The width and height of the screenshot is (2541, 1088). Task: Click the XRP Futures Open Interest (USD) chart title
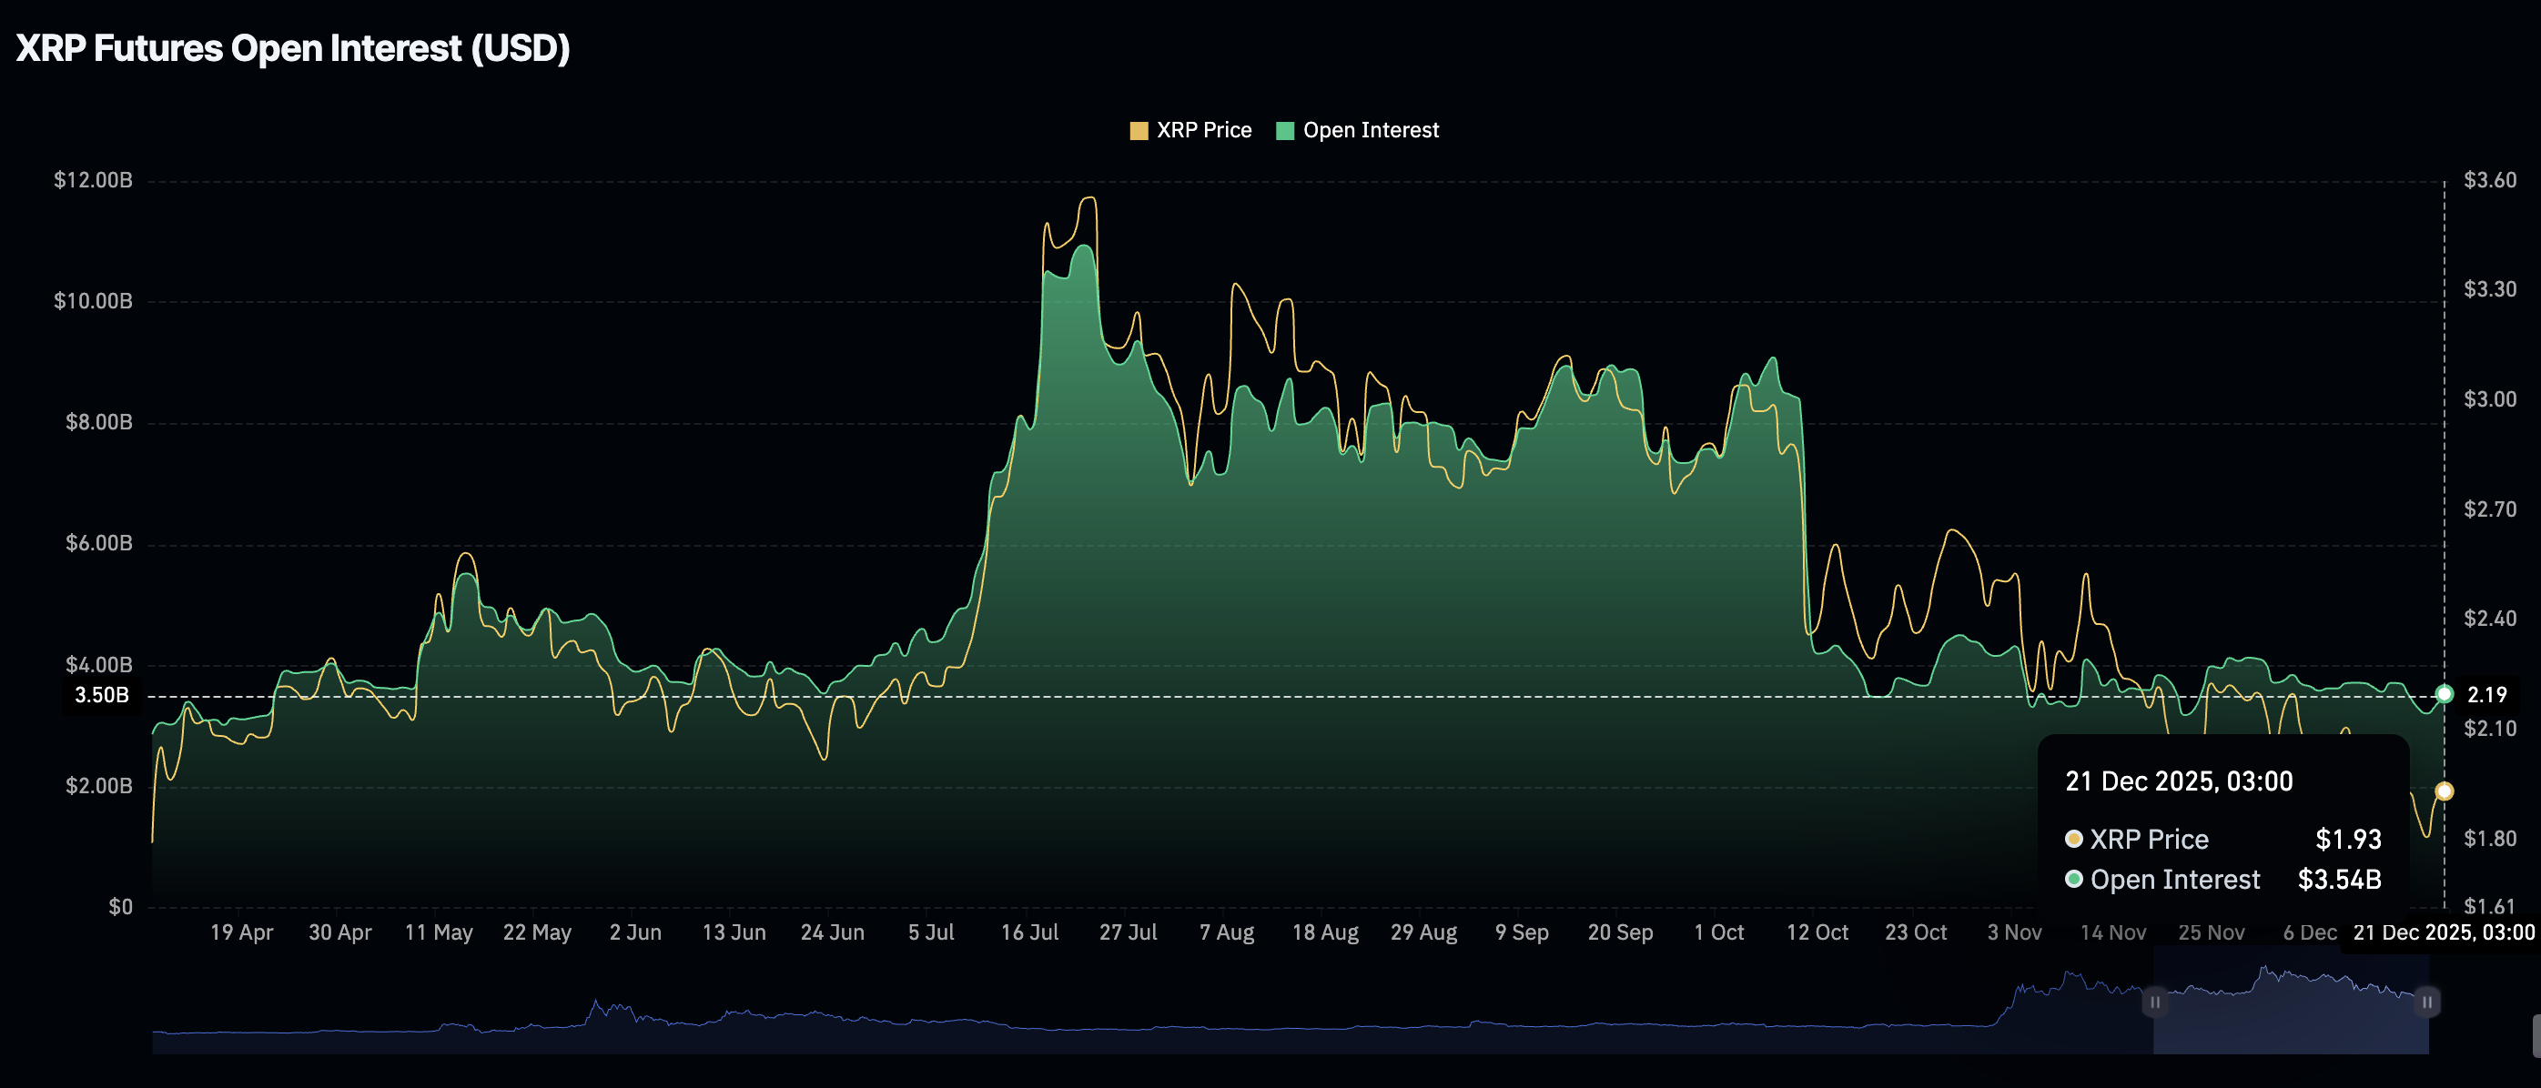[293, 46]
